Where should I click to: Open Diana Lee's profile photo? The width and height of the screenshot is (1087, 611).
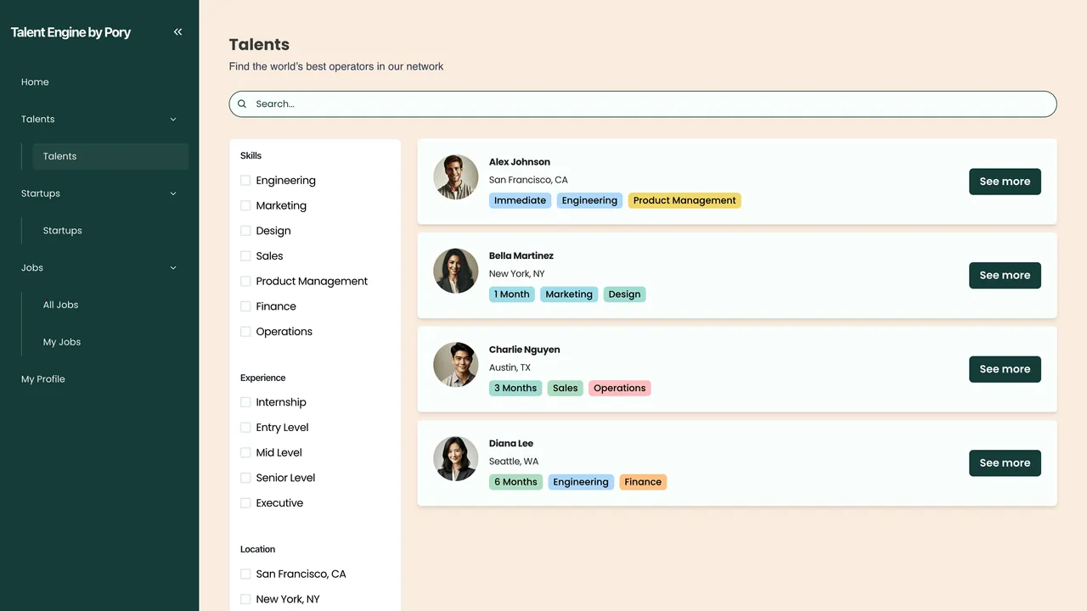point(456,459)
